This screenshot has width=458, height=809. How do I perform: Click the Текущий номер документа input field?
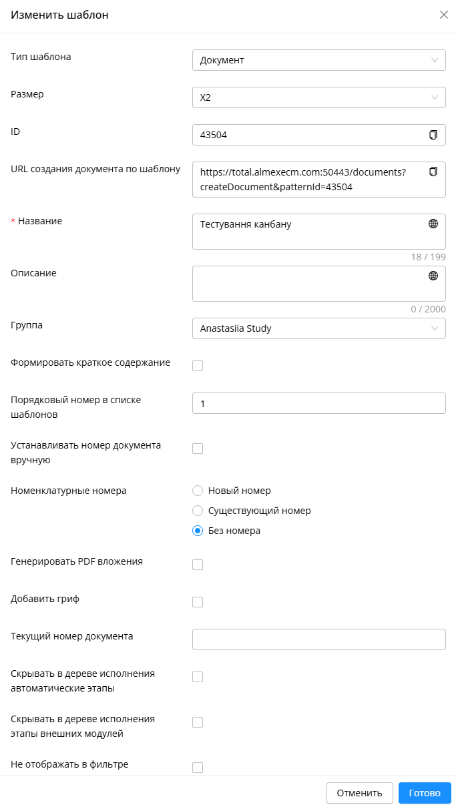click(319, 639)
